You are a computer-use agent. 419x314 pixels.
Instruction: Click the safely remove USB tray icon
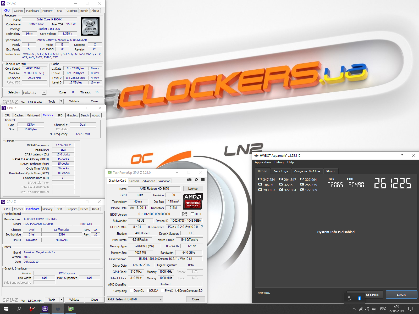tap(349, 298)
